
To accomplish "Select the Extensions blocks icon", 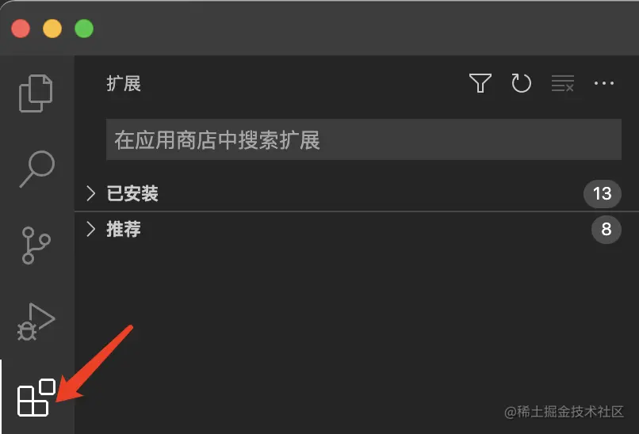I will pos(36,398).
